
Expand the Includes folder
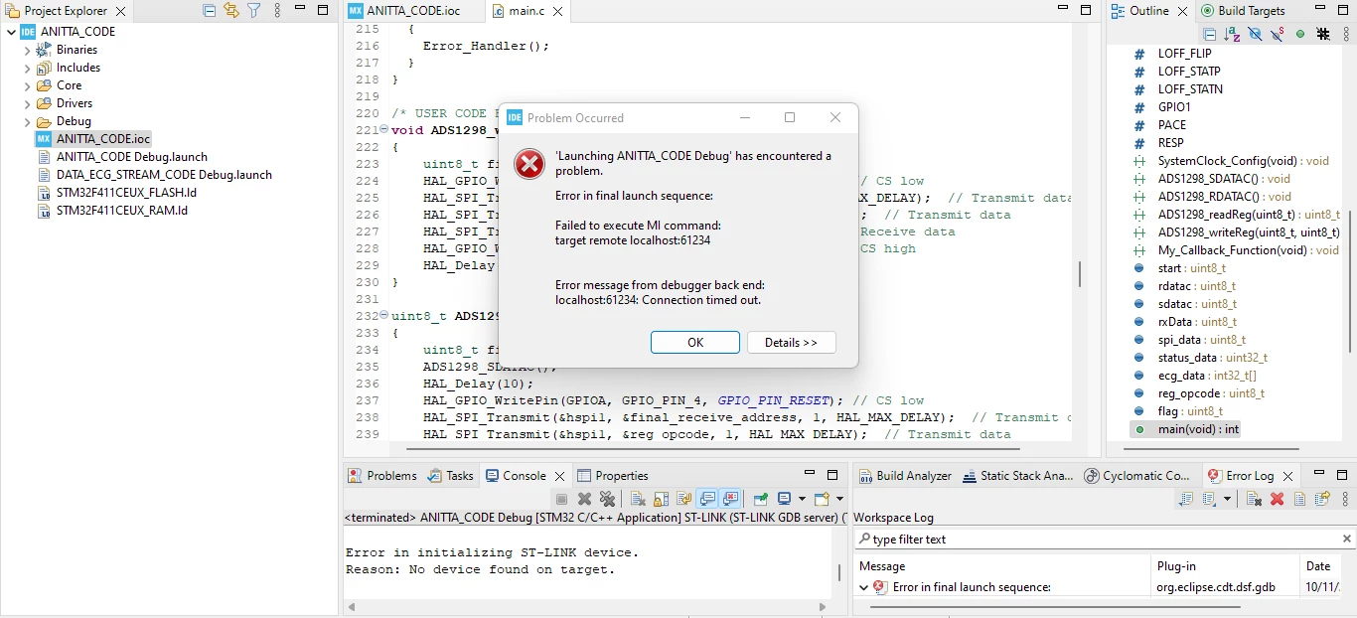point(27,68)
